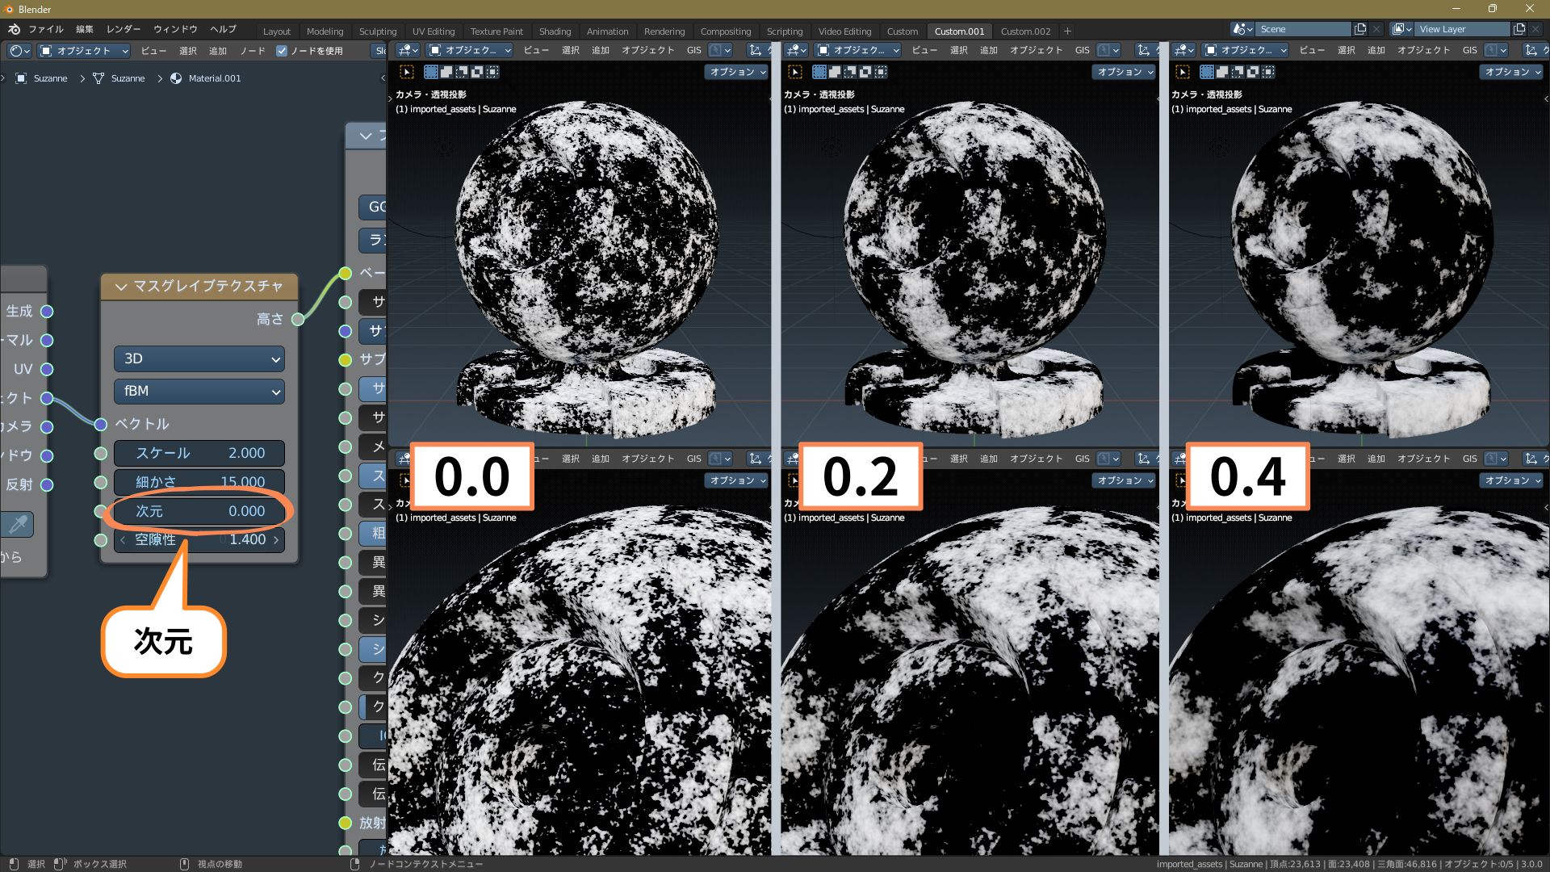Click the view layer browse icon
The height and width of the screenshot is (872, 1550).
click(1402, 29)
